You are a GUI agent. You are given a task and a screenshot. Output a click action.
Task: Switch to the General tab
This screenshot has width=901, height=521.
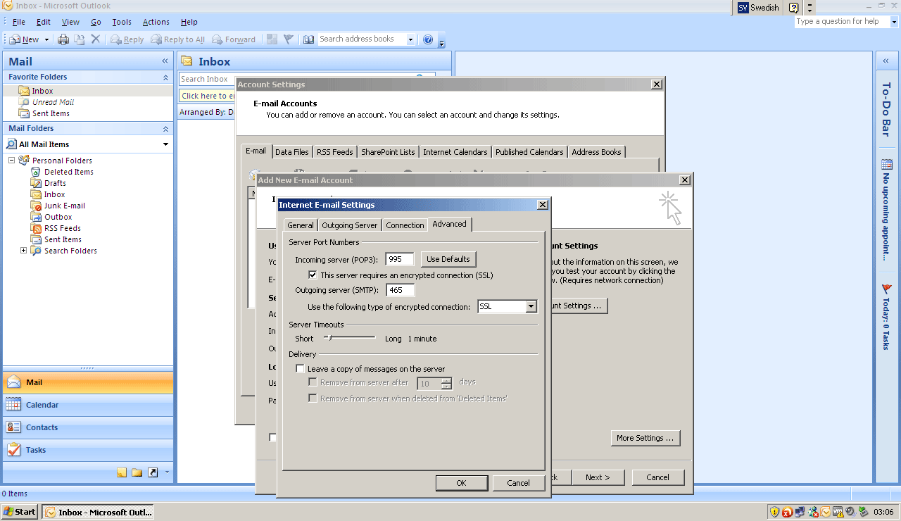click(301, 225)
